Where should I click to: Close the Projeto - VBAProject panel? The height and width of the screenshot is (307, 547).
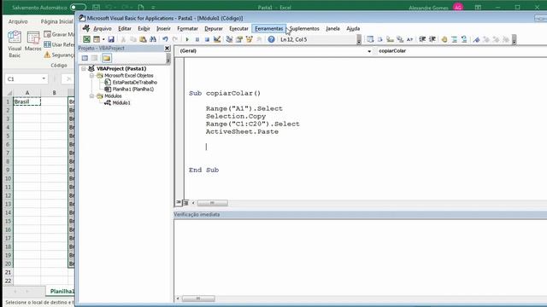168,48
